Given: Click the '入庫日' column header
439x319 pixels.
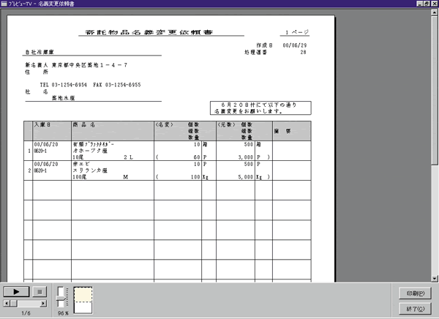Looking at the screenshot, I should (x=42, y=124).
